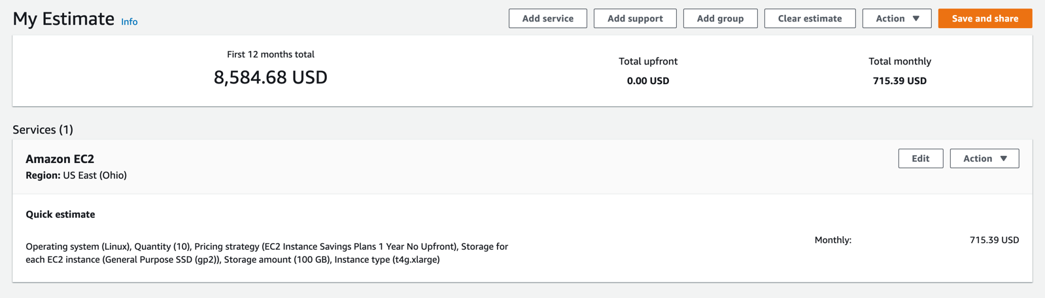Click the EC2 configuration description text
Viewport: 1045px width, 298px height.
267,253
